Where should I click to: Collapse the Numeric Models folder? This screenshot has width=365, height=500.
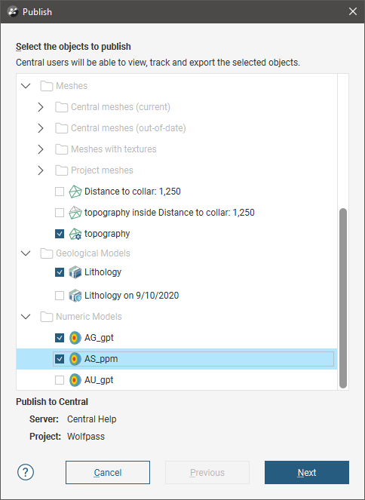click(x=26, y=317)
